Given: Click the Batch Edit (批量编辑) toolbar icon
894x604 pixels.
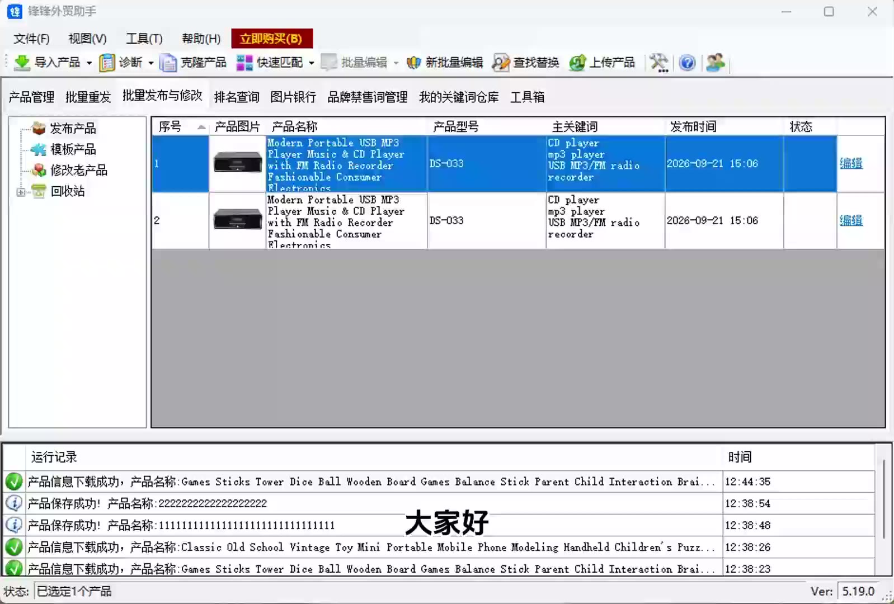Looking at the screenshot, I should point(329,63).
